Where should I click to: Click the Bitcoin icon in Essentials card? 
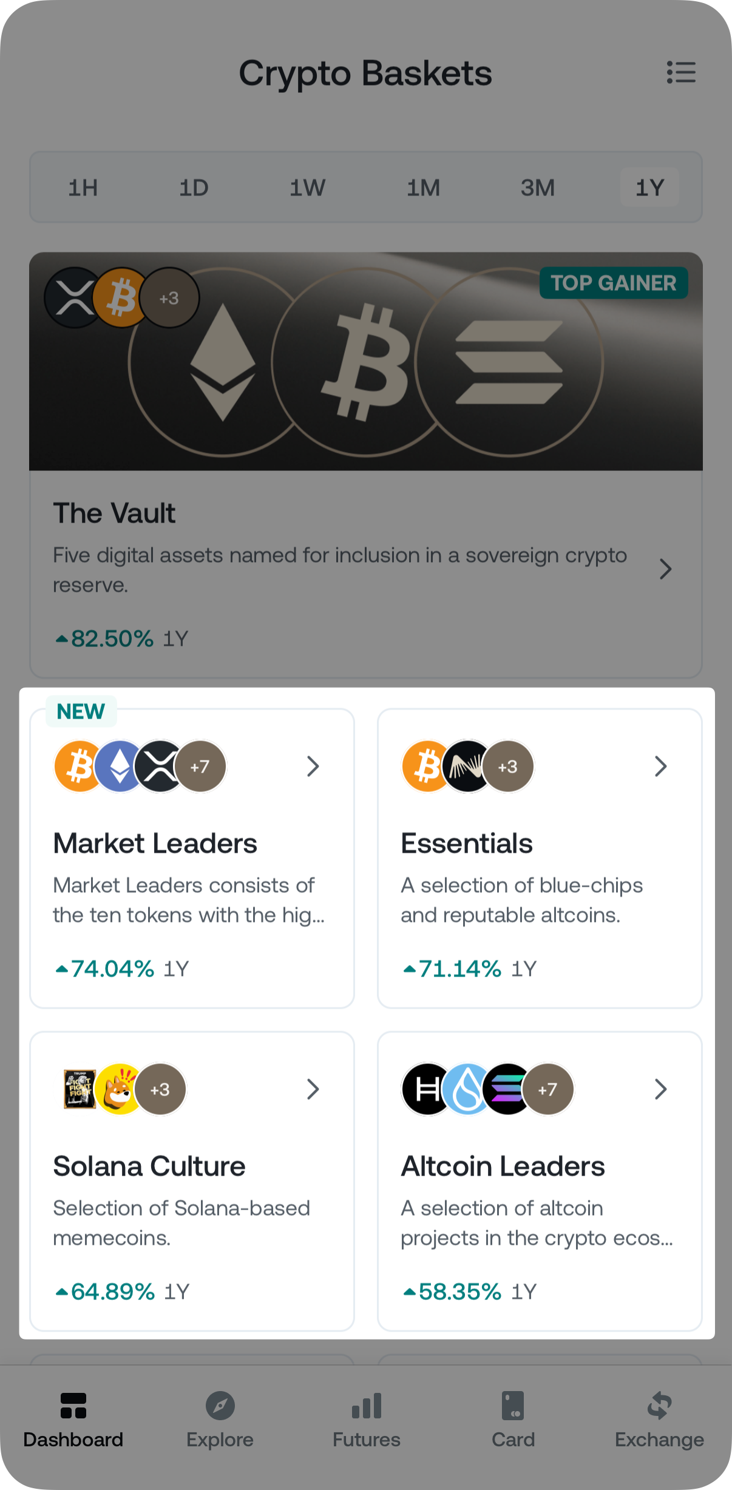(426, 767)
